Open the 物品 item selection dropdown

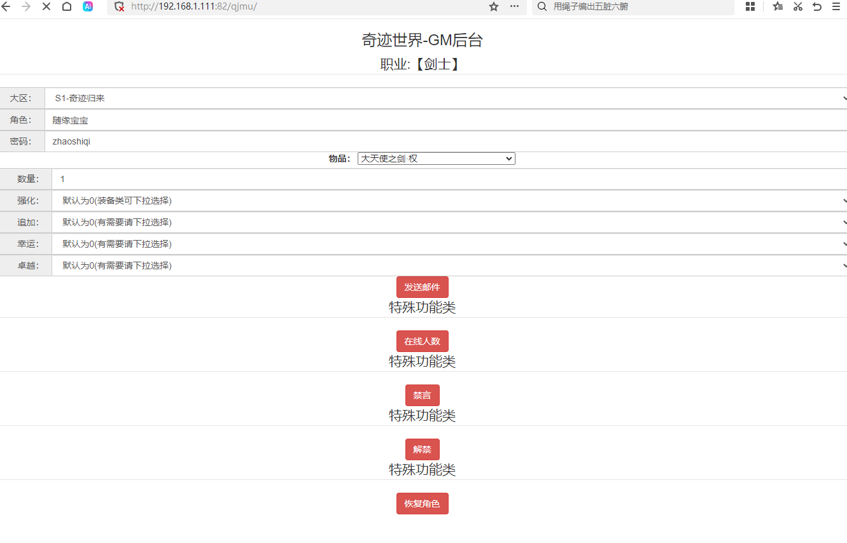pos(436,159)
